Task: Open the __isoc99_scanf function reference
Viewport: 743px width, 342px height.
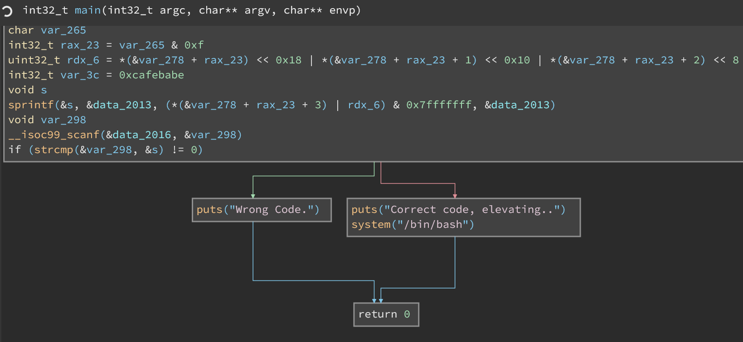Action: (x=53, y=135)
